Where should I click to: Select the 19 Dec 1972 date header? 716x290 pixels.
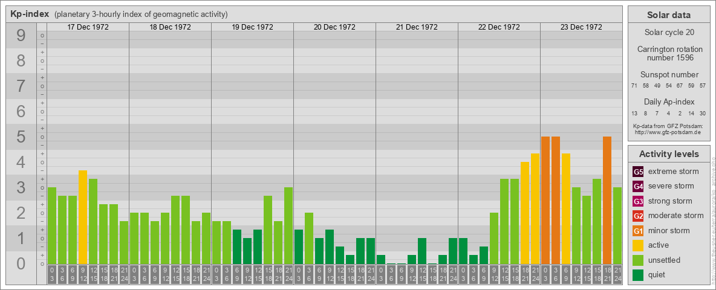252,27
